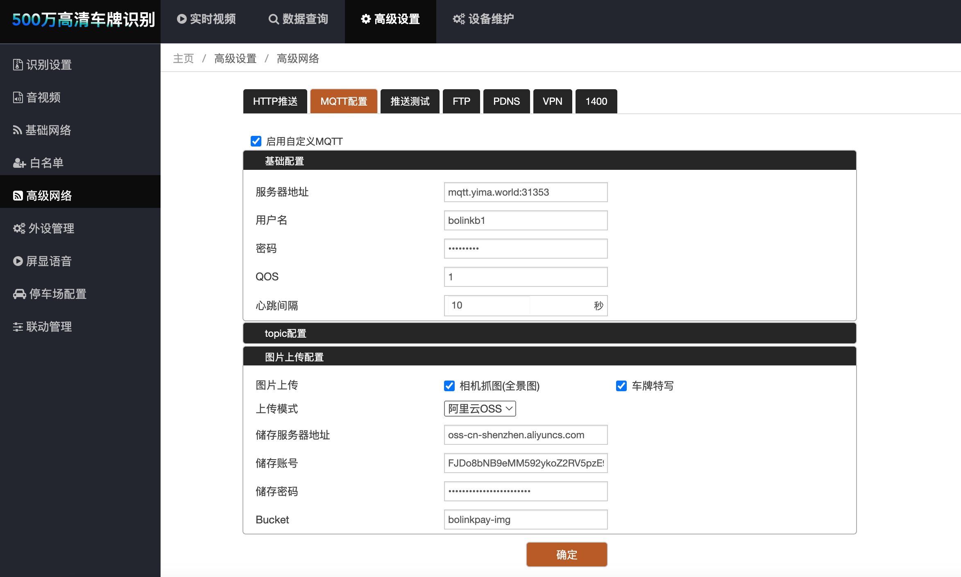The width and height of the screenshot is (961, 577).
Task: Collapse the 基础配置 section header
Action: coord(549,161)
